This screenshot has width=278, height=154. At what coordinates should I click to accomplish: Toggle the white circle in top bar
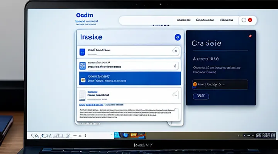pos(244,20)
